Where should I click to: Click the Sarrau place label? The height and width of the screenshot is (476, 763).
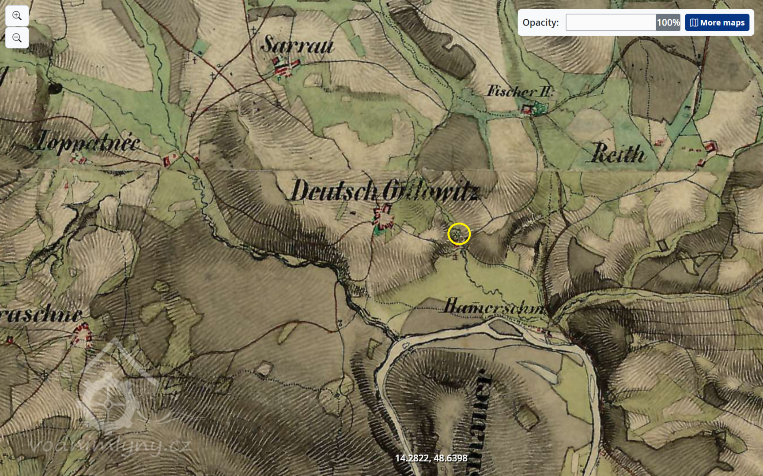297,45
